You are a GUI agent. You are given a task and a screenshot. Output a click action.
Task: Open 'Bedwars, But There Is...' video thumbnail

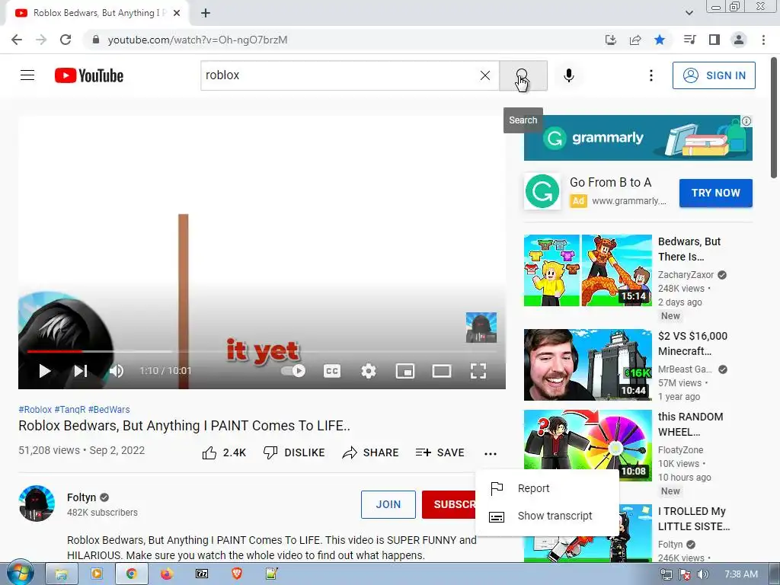(587, 270)
